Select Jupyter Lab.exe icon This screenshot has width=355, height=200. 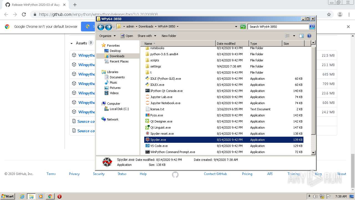148,97
